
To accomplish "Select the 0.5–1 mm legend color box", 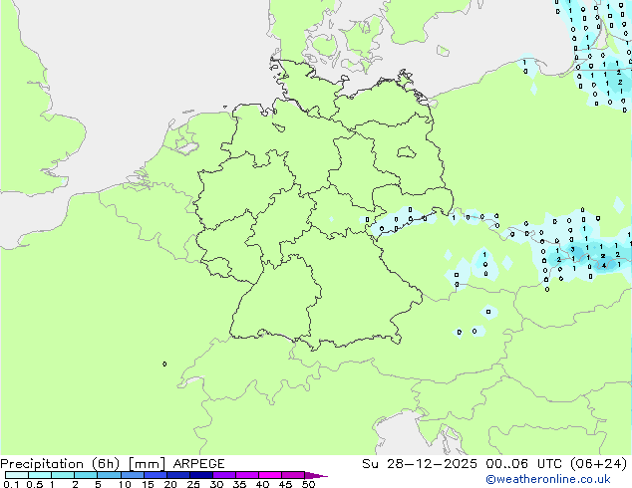I will tap(40, 475).
